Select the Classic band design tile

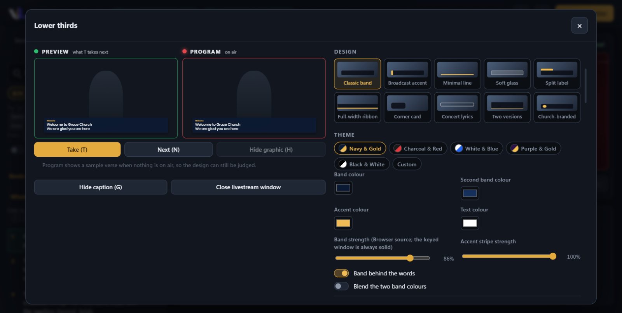click(x=357, y=74)
